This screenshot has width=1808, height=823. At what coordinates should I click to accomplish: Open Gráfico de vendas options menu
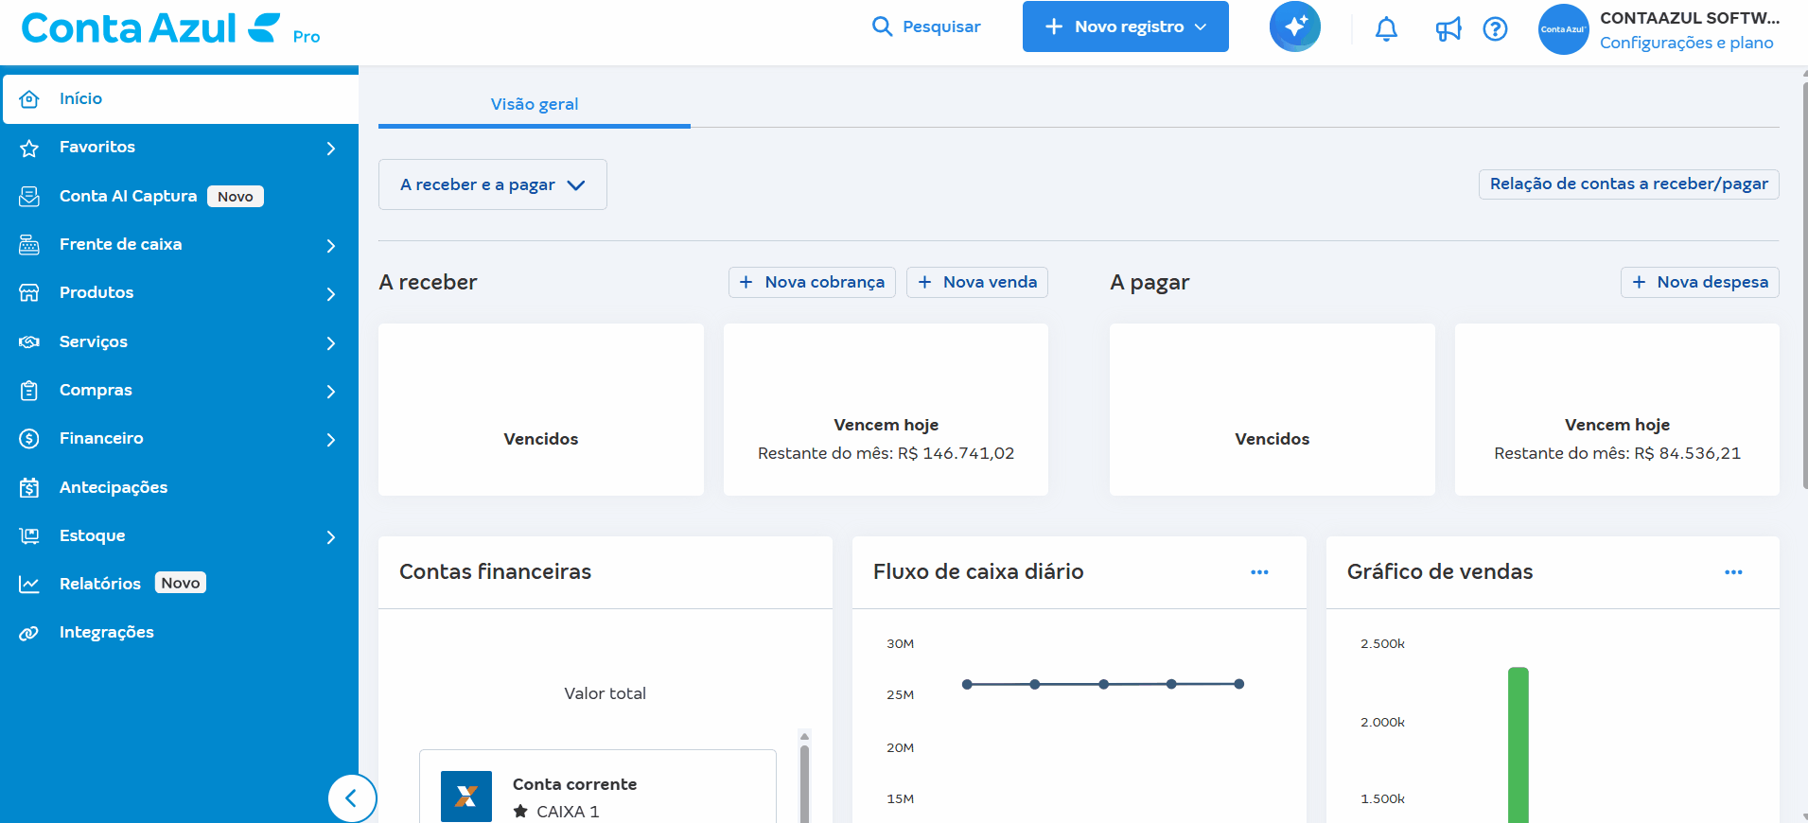pyautogui.click(x=1733, y=572)
